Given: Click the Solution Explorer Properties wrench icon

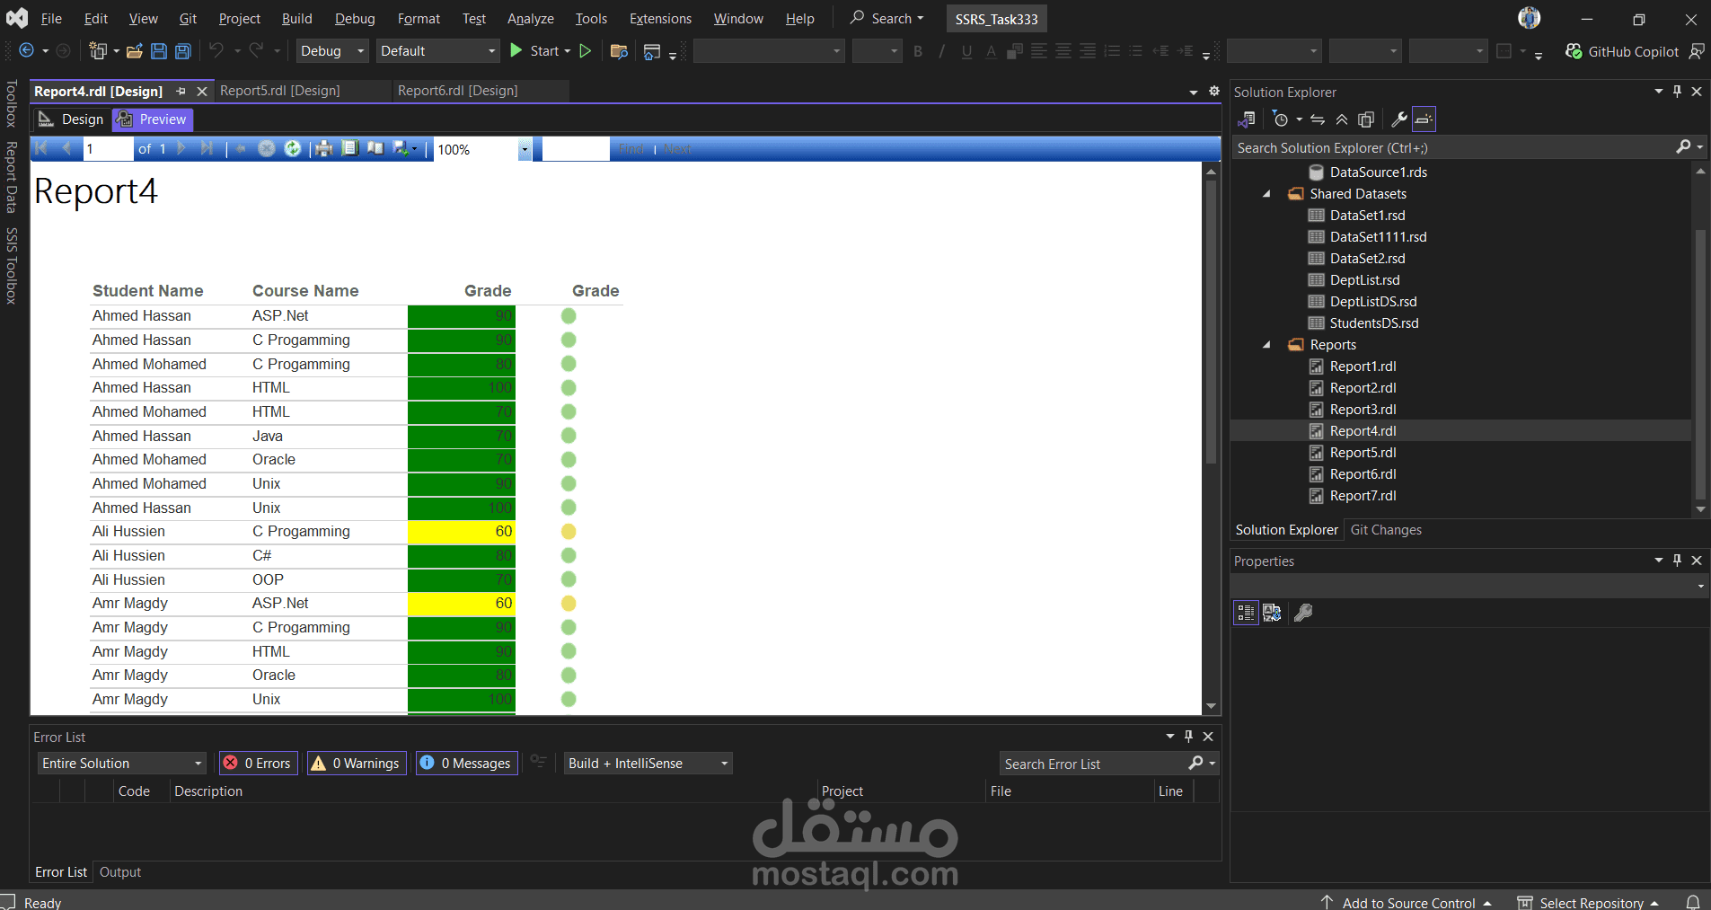Looking at the screenshot, I should 1398,119.
